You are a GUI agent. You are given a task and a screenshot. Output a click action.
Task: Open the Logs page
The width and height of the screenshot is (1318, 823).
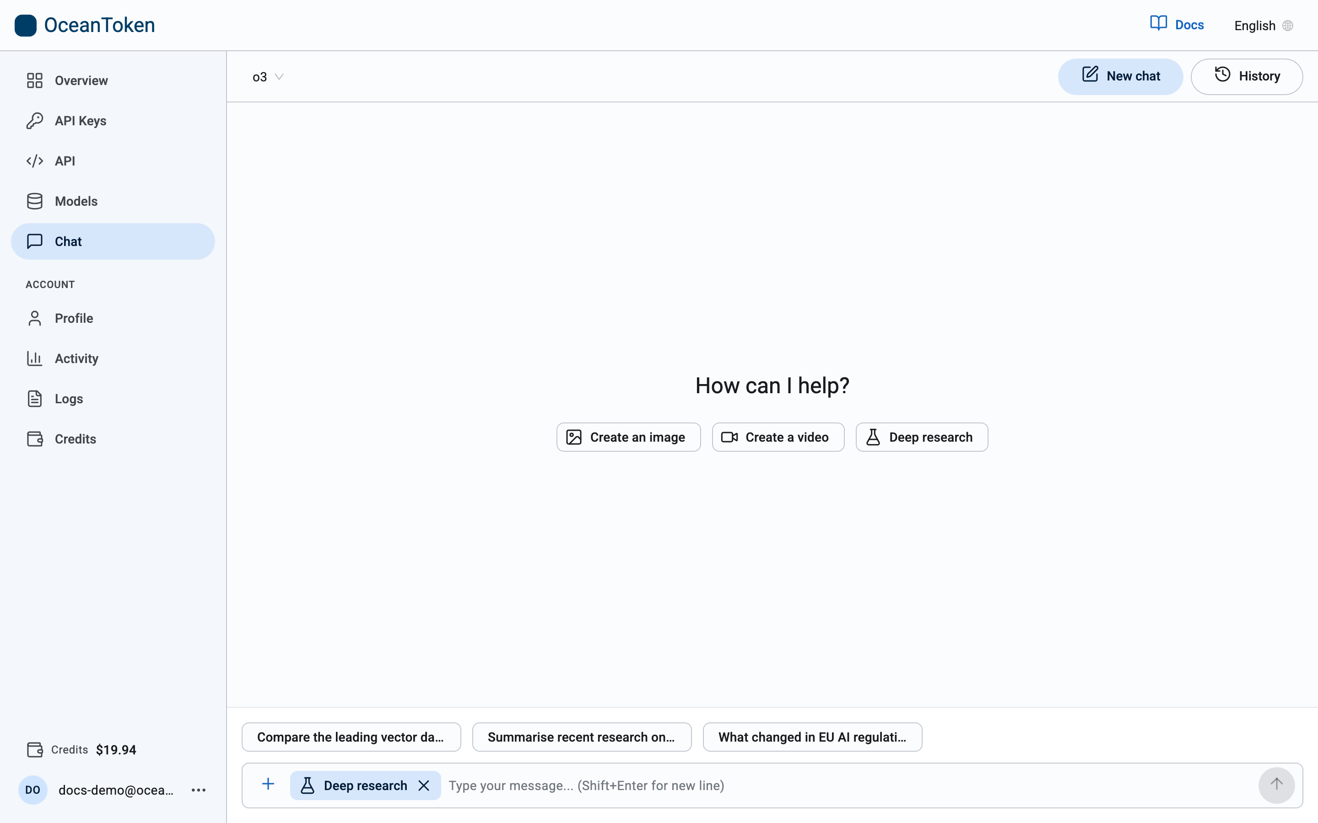click(x=113, y=399)
